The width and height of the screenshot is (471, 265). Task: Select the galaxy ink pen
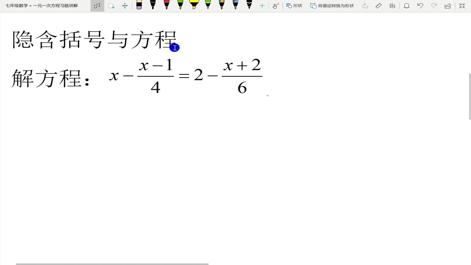point(235,5)
